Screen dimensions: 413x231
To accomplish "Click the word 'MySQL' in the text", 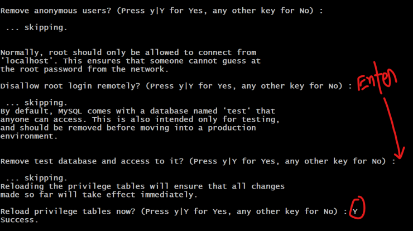I will click(x=70, y=111).
